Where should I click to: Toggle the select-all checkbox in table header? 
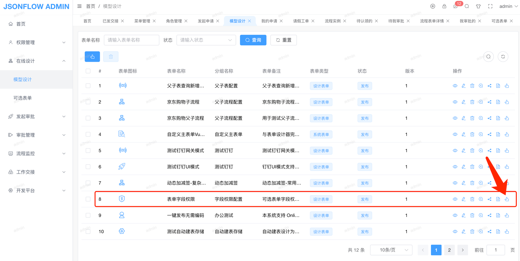pyautogui.click(x=88, y=71)
